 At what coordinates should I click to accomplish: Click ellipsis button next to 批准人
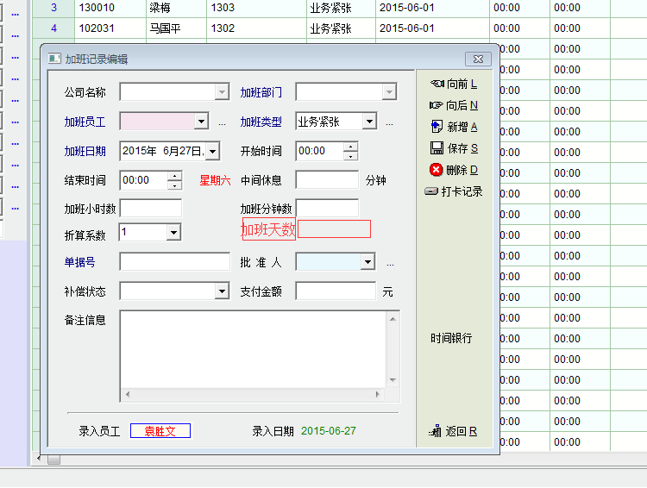point(389,263)
